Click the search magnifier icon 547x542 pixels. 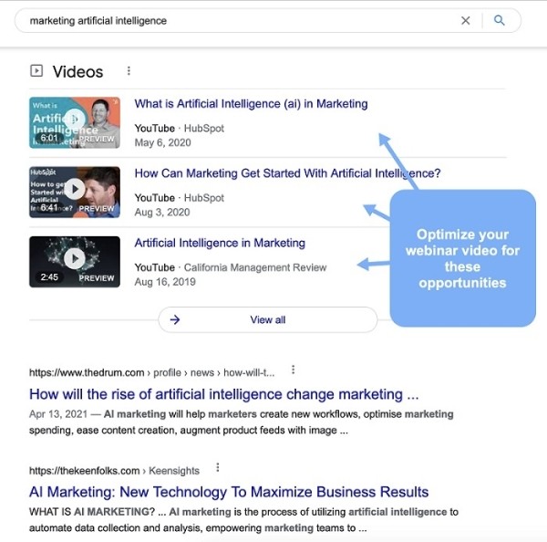tap(499, 20)
